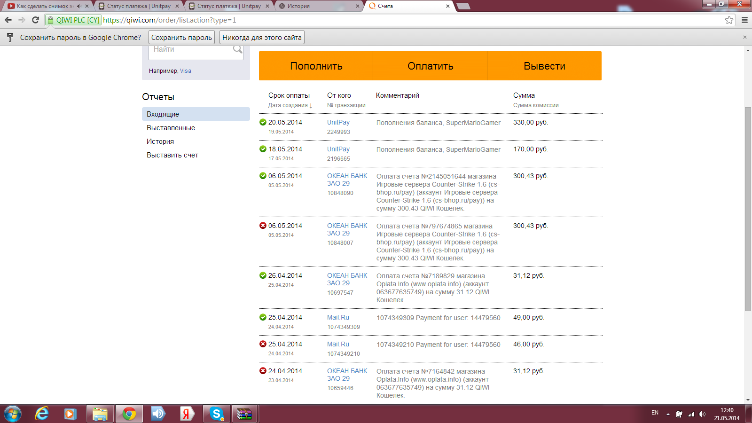Screen dimensions: 752x423
Task: Open WinRAR from the taskbar
Action: [245, 414]
